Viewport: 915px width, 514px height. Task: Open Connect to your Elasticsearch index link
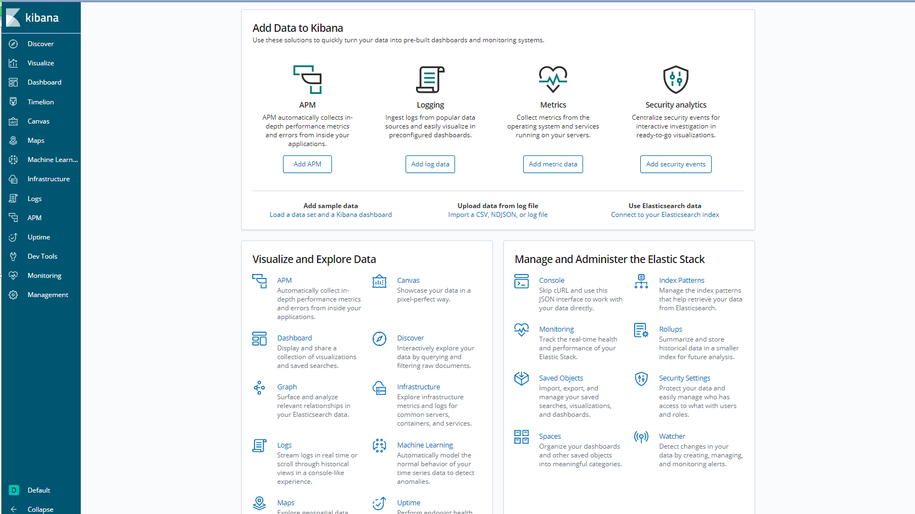point(665,215)
